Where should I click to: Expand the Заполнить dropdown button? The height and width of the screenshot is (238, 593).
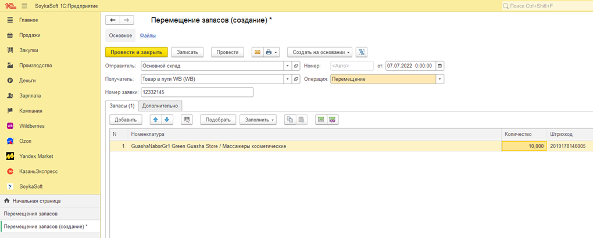[x=259, y=120]
